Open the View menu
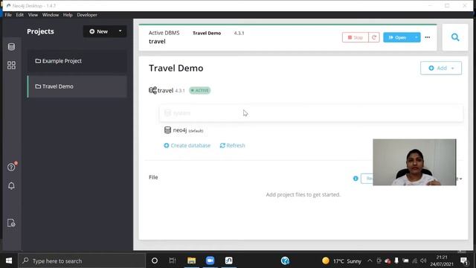Image resolution: width=476 pixels, height=268 pixels. (33, 15)
